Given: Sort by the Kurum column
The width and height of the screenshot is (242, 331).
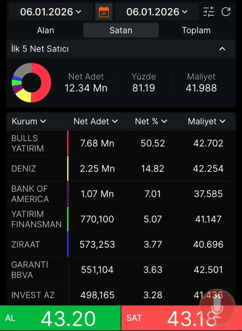Looking at the screenshot, I should [x=29, y=121].
